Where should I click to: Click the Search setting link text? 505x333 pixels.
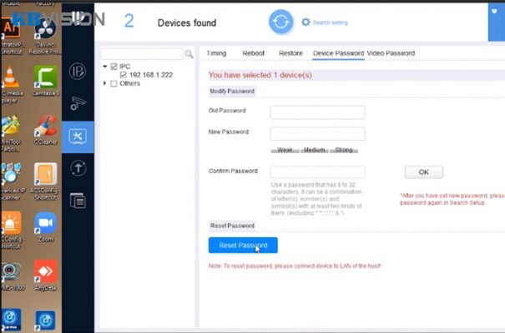(330, 22)
